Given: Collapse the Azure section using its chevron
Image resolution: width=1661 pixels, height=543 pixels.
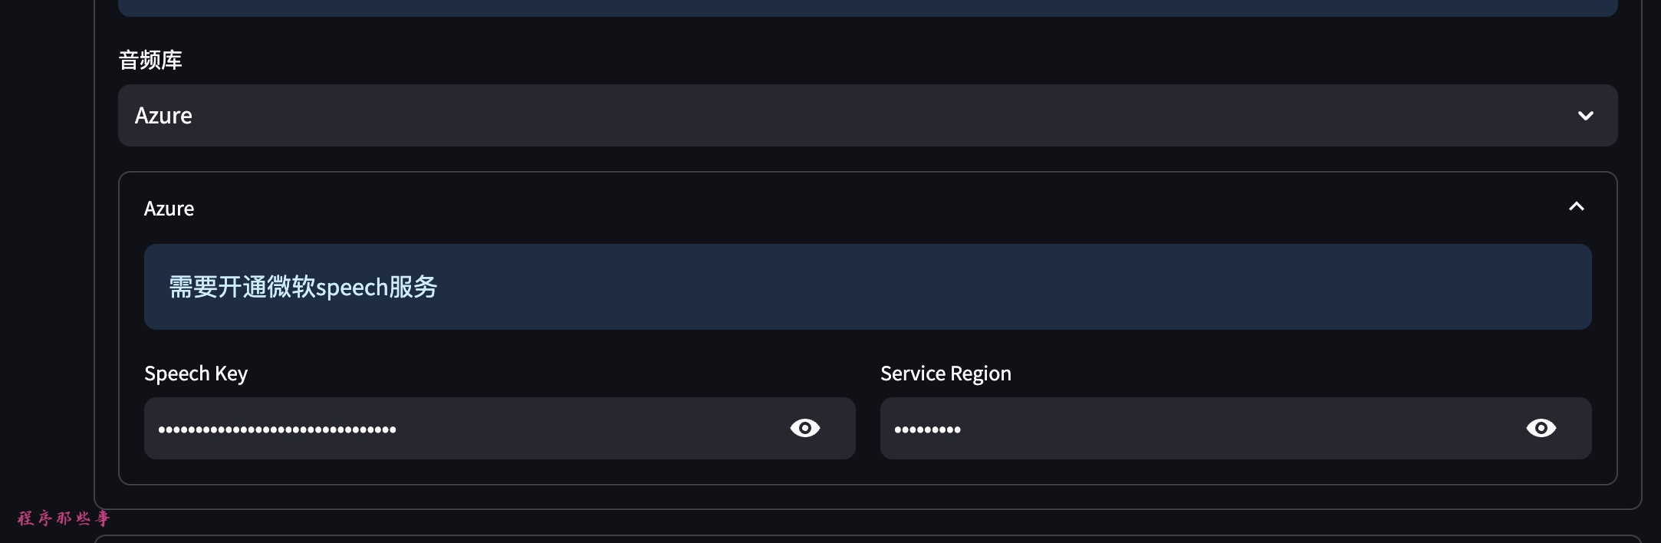Looking at the screenshot, I should click(x=1576, y=207).
